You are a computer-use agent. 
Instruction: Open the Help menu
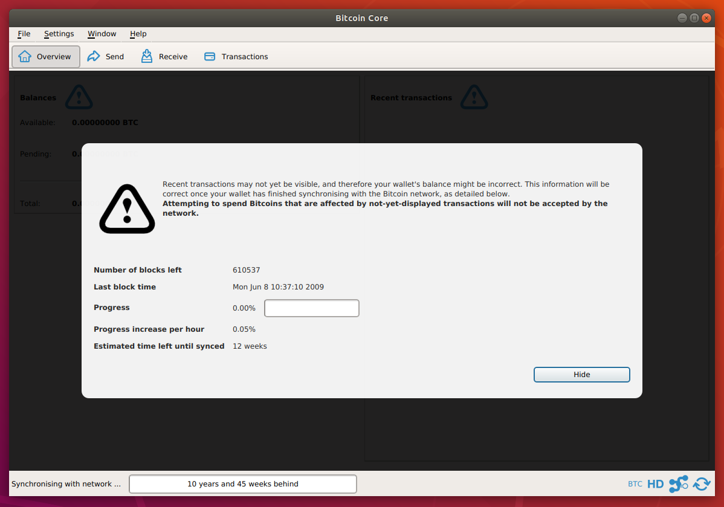pyautogui.click(x=138, y=34)
